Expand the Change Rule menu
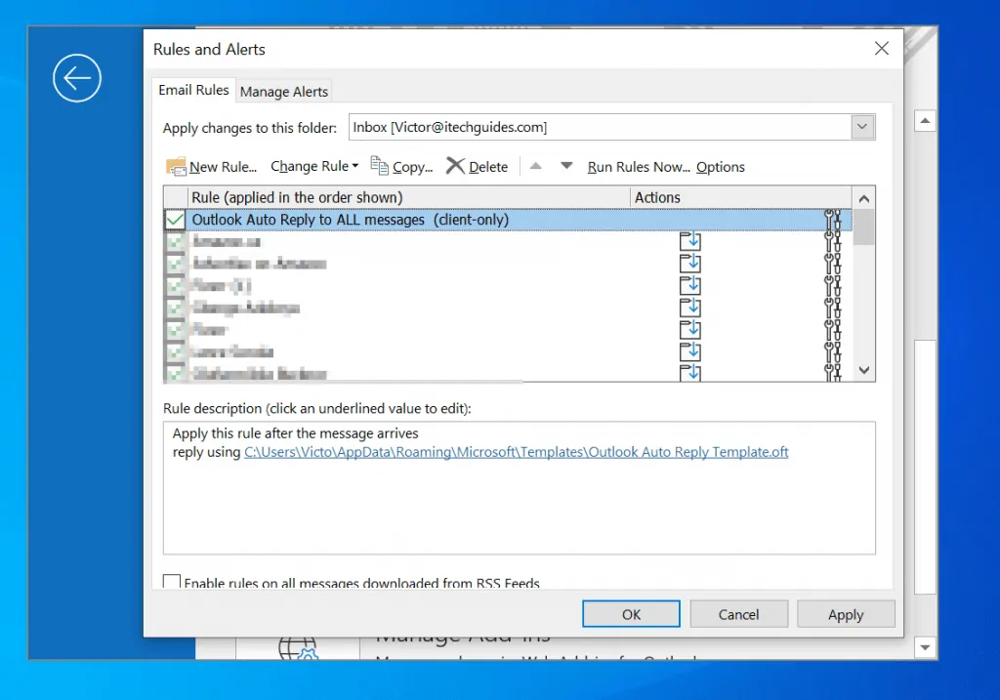The height and width of the screenshot is (700, 1000). coord(313,166)
